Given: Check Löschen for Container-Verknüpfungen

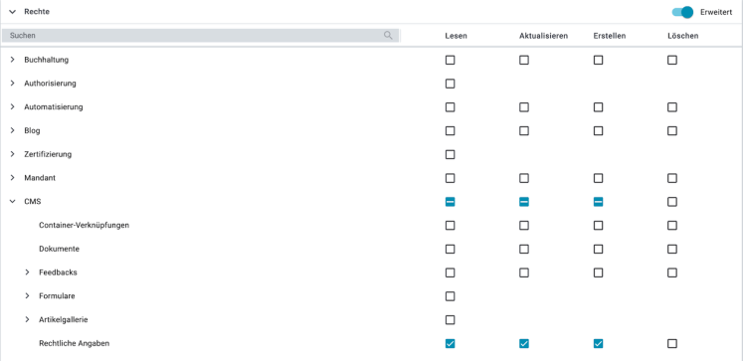Looking at the screenshot, I should [672, 226].
